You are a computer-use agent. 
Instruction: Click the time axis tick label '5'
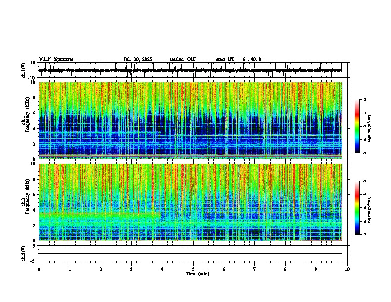[193, 269]
